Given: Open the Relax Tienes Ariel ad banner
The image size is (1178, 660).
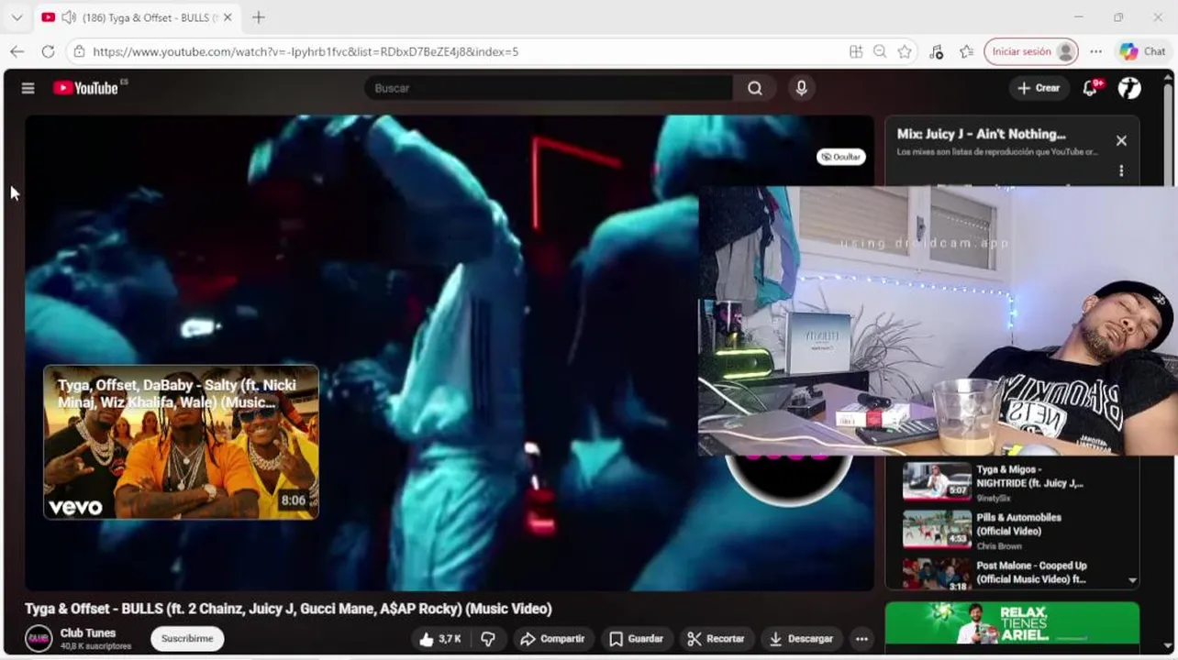Looking at the screenshot, I should 1012,623.
